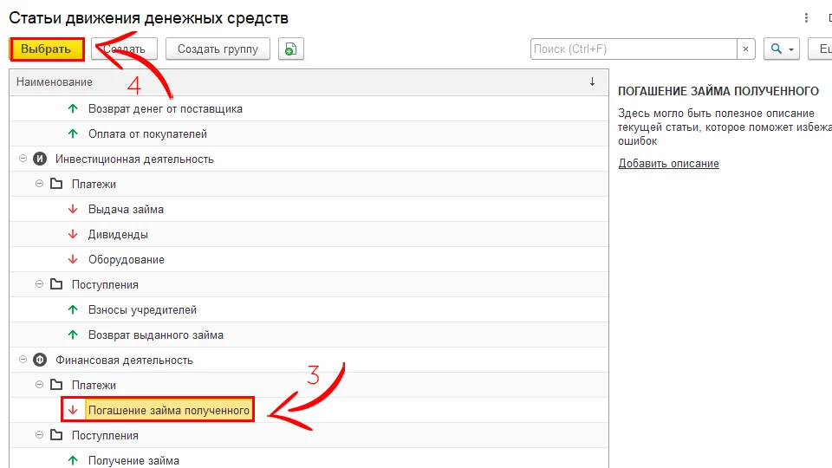Click the Инвестиционная деятельность round icon
Viewport: 832px width, 468px height.
[x=39, y=159]
